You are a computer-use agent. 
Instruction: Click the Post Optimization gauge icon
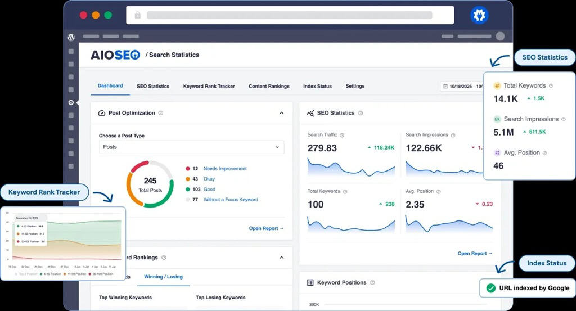pos(102,113)
